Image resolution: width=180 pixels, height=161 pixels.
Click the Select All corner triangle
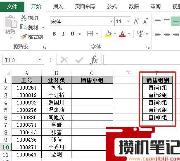(9, 73)
